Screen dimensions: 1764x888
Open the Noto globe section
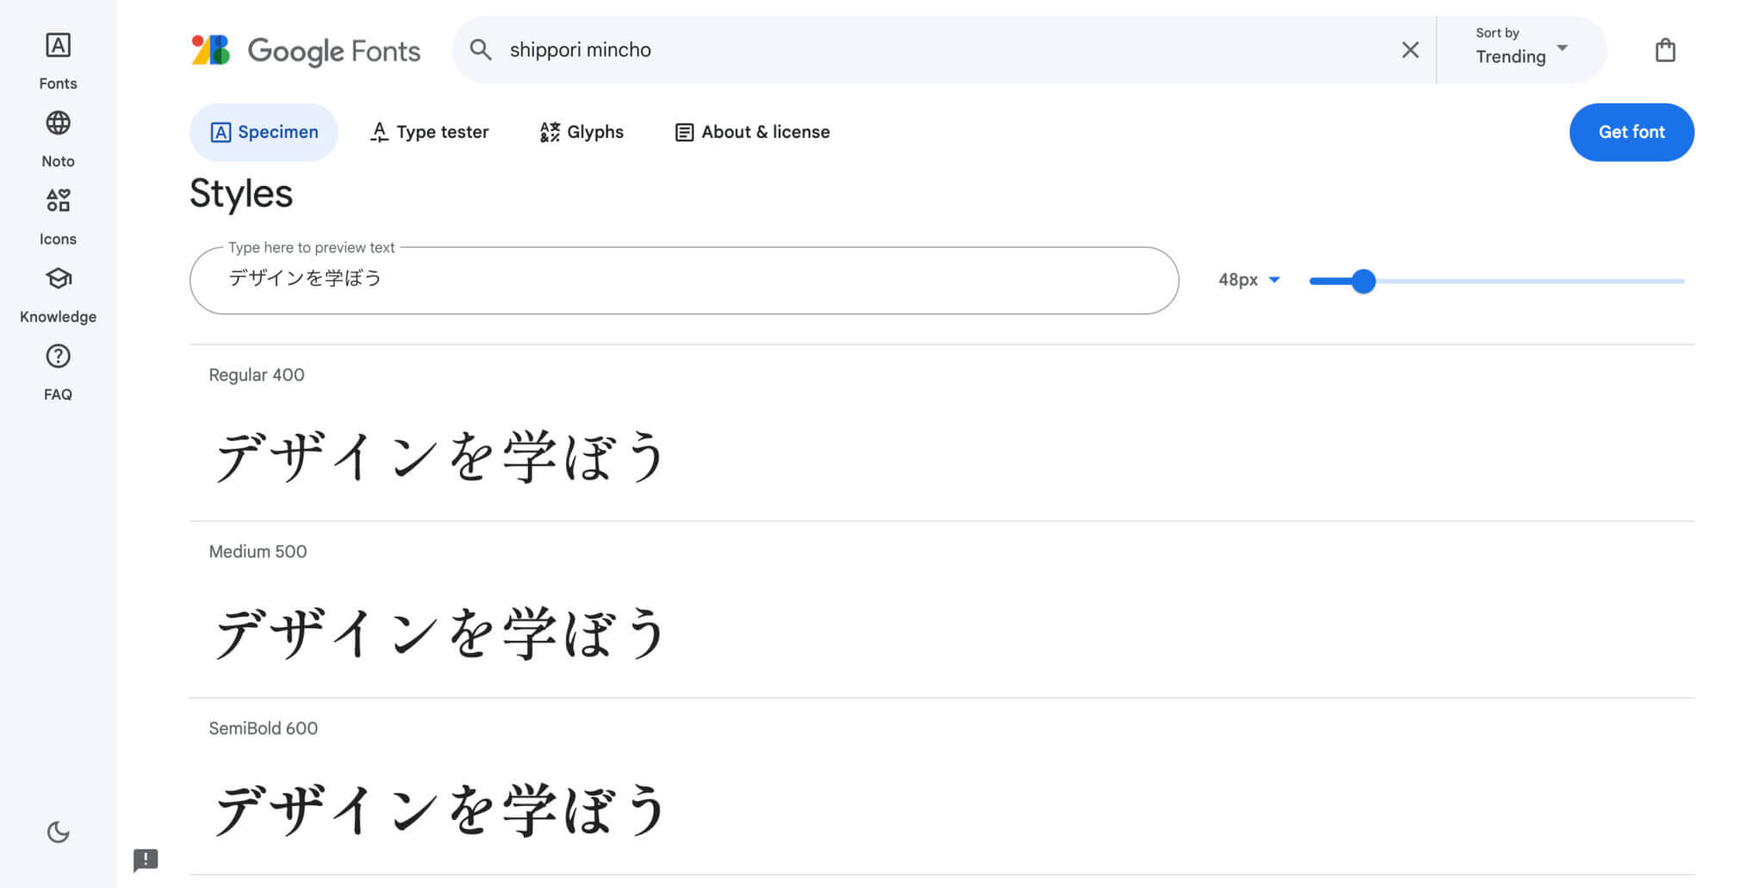coord(58,139)
